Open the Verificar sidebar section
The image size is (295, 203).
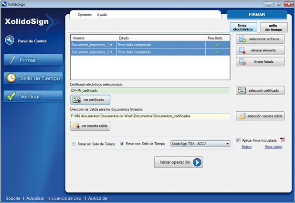coord(33,97)
